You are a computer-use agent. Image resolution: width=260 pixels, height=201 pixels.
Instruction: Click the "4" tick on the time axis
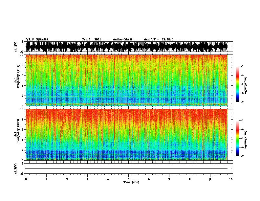[x=108, y=179]
